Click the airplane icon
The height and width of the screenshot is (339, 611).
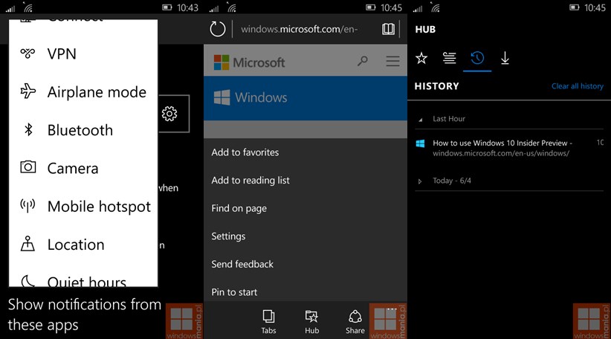tap(28, 91)
